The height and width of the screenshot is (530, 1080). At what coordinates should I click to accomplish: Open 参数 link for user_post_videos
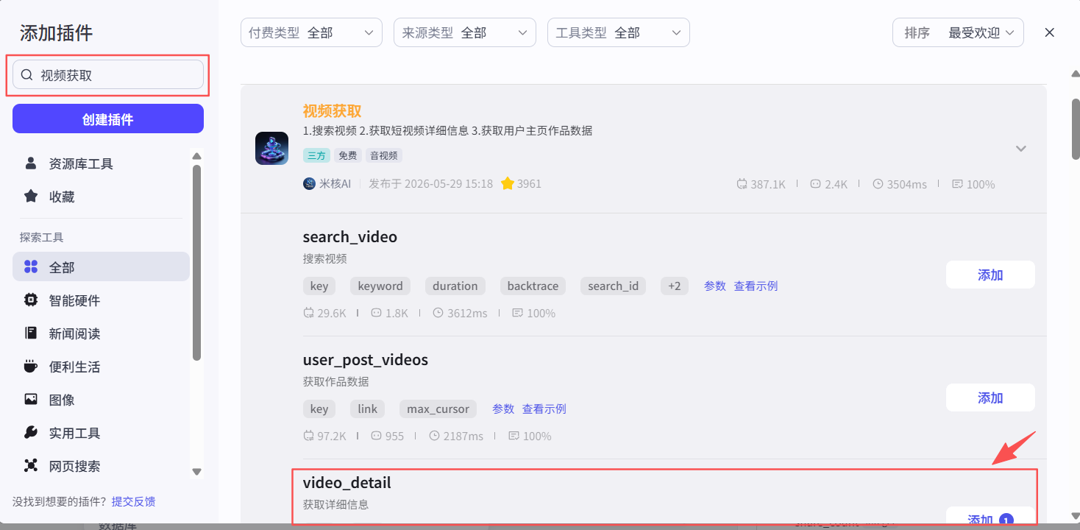pyautogui.click(x=503, y=409)
